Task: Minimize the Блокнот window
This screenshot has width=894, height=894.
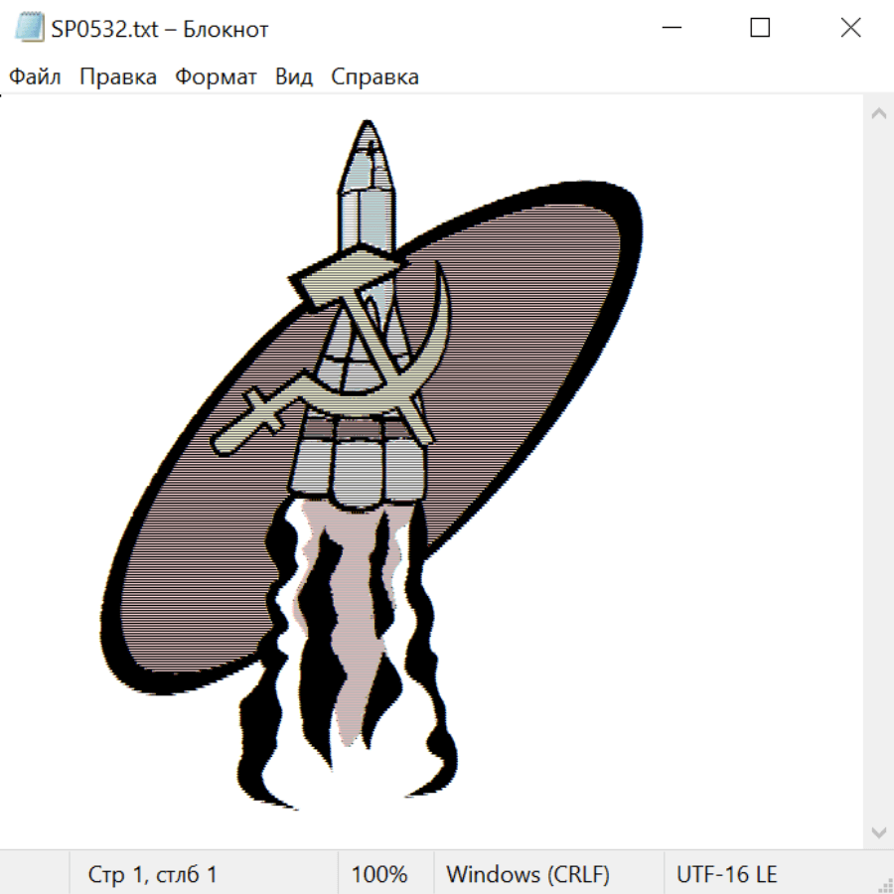Action: click(x=670, y=29)
